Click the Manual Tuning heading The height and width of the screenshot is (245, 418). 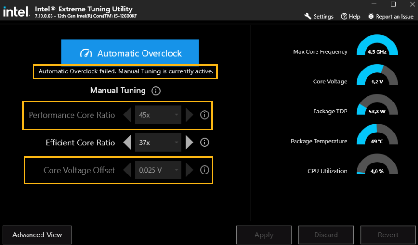[x=118, y=91]
